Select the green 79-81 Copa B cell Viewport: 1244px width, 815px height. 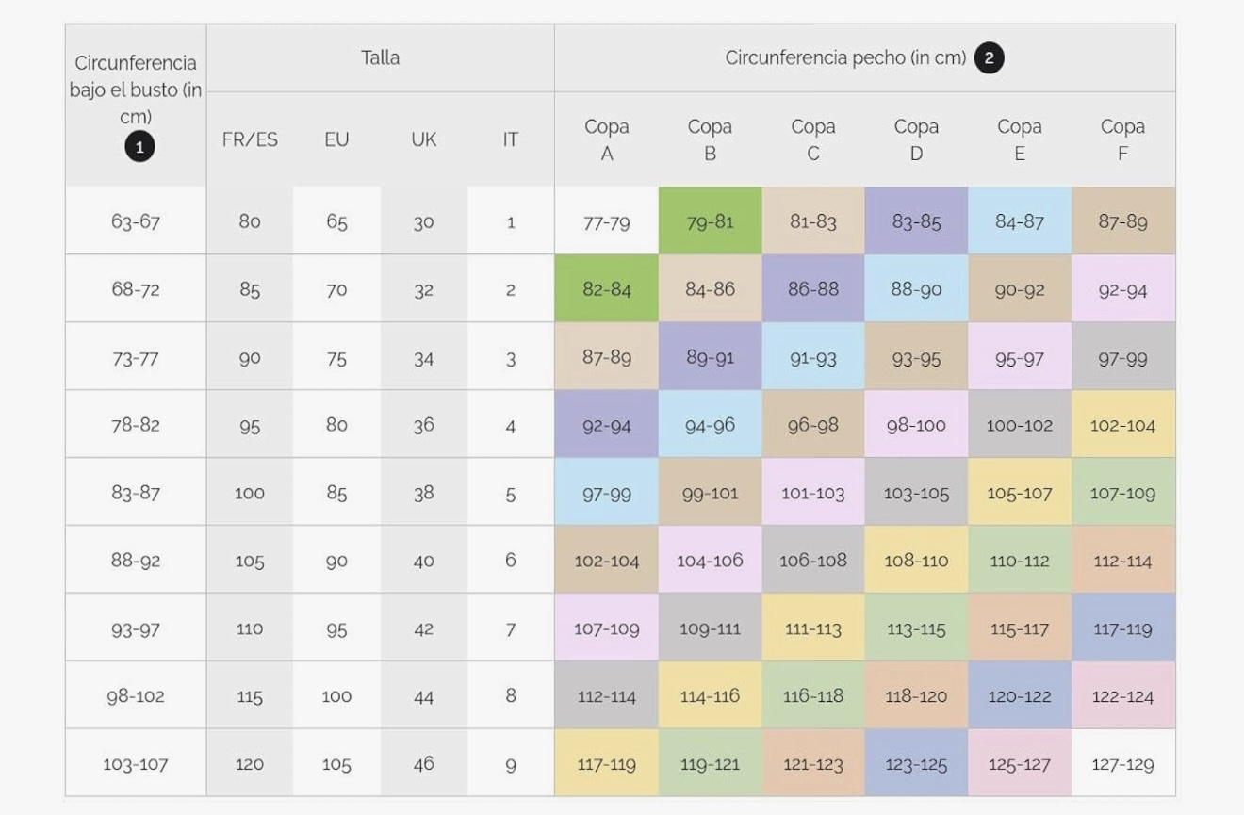pos(710,221)
